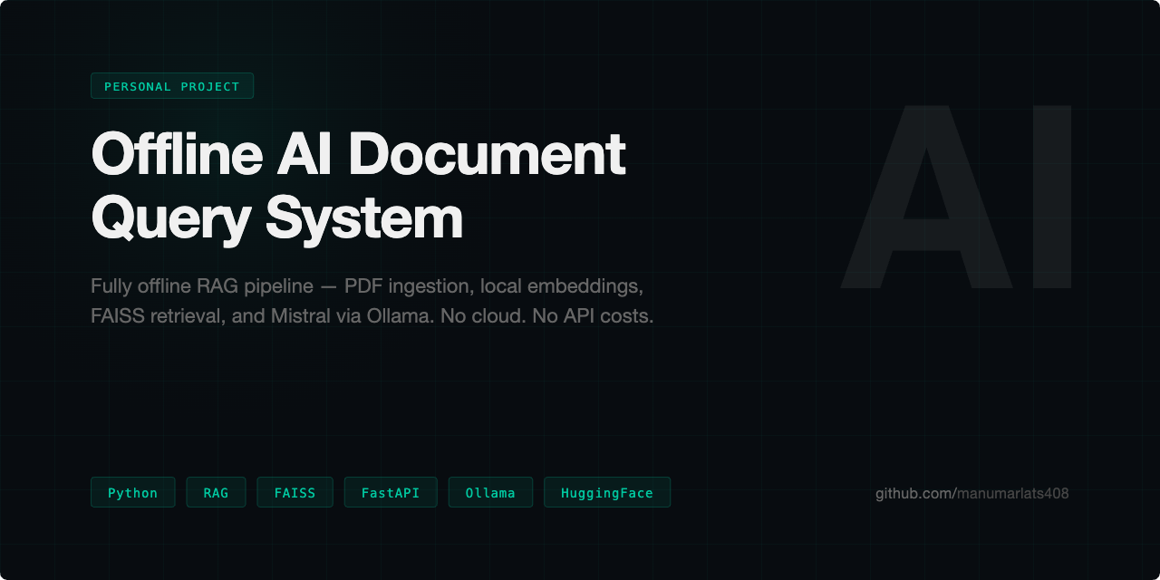1160x580 pixels.
Task: Select the HuggingFace tag
Action: (607, 492)
